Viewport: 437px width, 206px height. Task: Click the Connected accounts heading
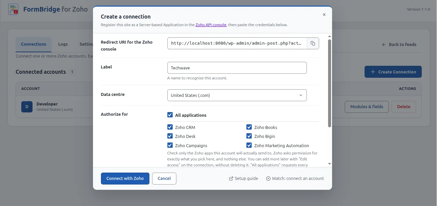pyautogui.click(x=41, y=72)
